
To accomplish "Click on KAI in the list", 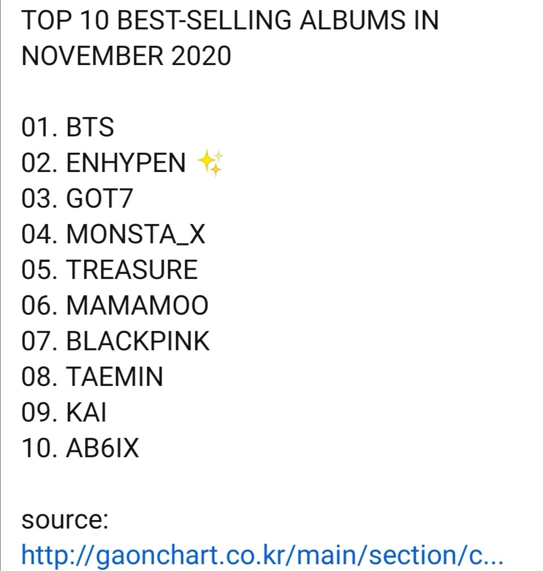I will 87,413.
